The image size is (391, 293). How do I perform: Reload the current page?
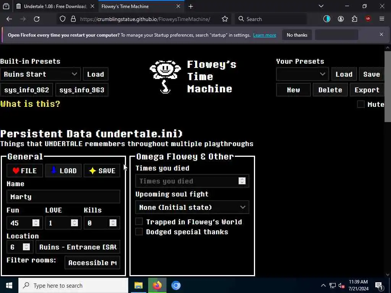point(37,19)
